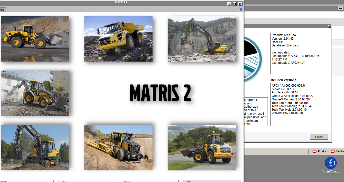Maximize the MATRIS 2 window
This screenshot has width=344, height=182.
(234, 4)
